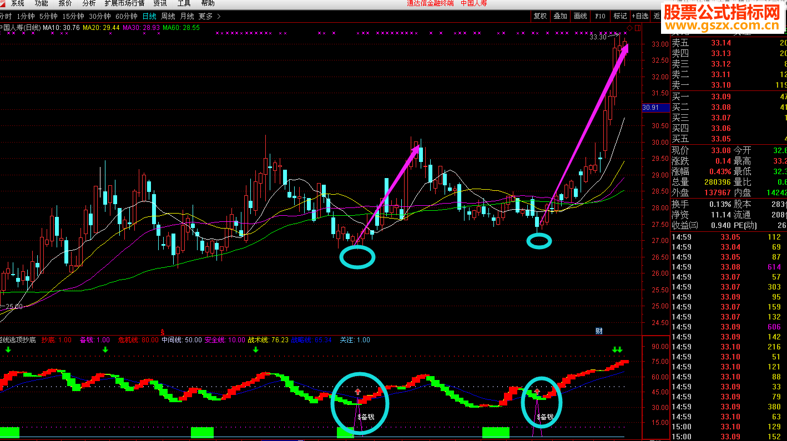Click the green arrow below 备钱 label
The image size is (787, 441).
(105, 349)
